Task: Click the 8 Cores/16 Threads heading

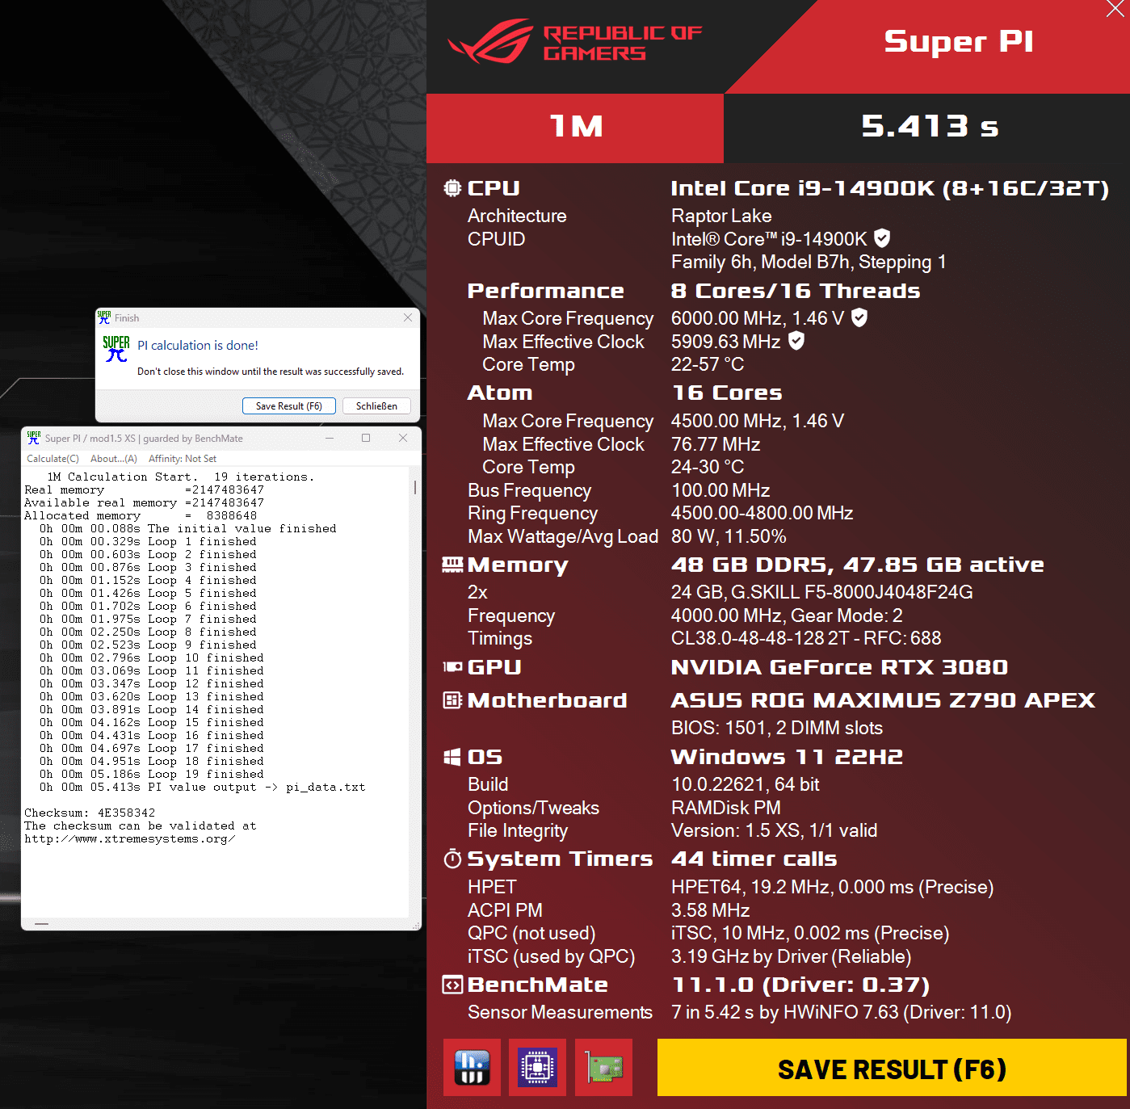Action: pyautogui.click(x=796, y=291)
